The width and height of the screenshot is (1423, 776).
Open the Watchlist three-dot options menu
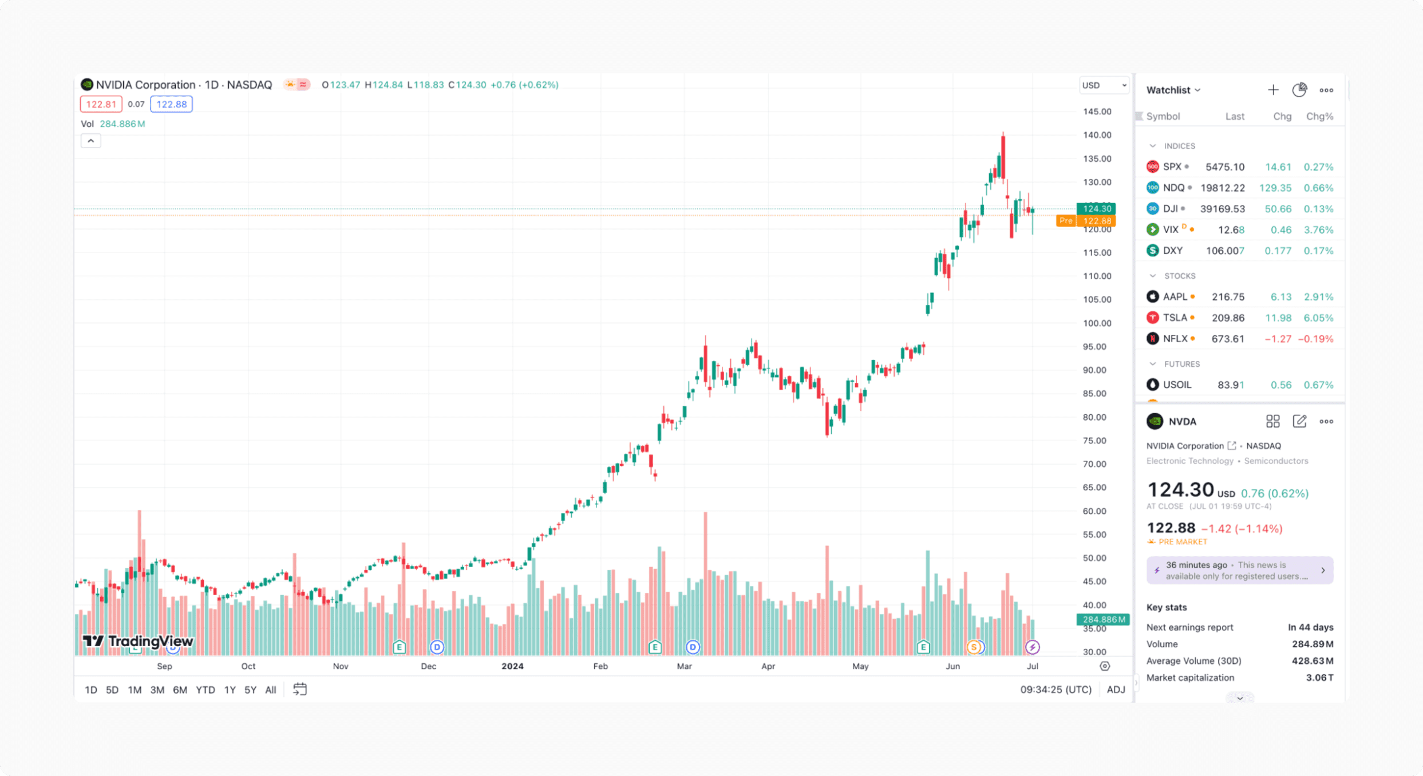[x=1326, y=90]
